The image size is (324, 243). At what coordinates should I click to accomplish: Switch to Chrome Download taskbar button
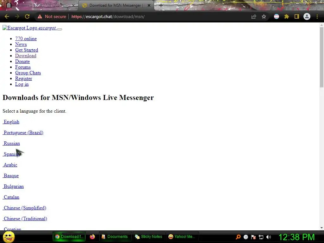coord(69,237)
